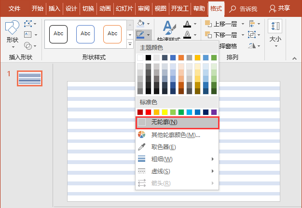
Task: Click the color wheel icon for 其他轮廓颜色
Action: click(x=141, y=135)
